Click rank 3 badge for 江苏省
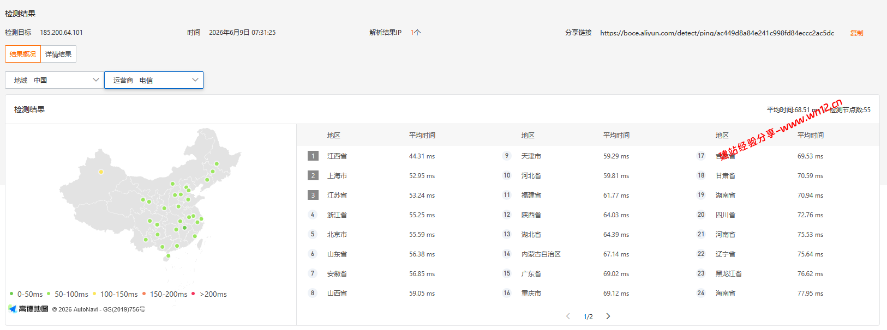Screen dimensions: 887x330 (x=313, y=195)
